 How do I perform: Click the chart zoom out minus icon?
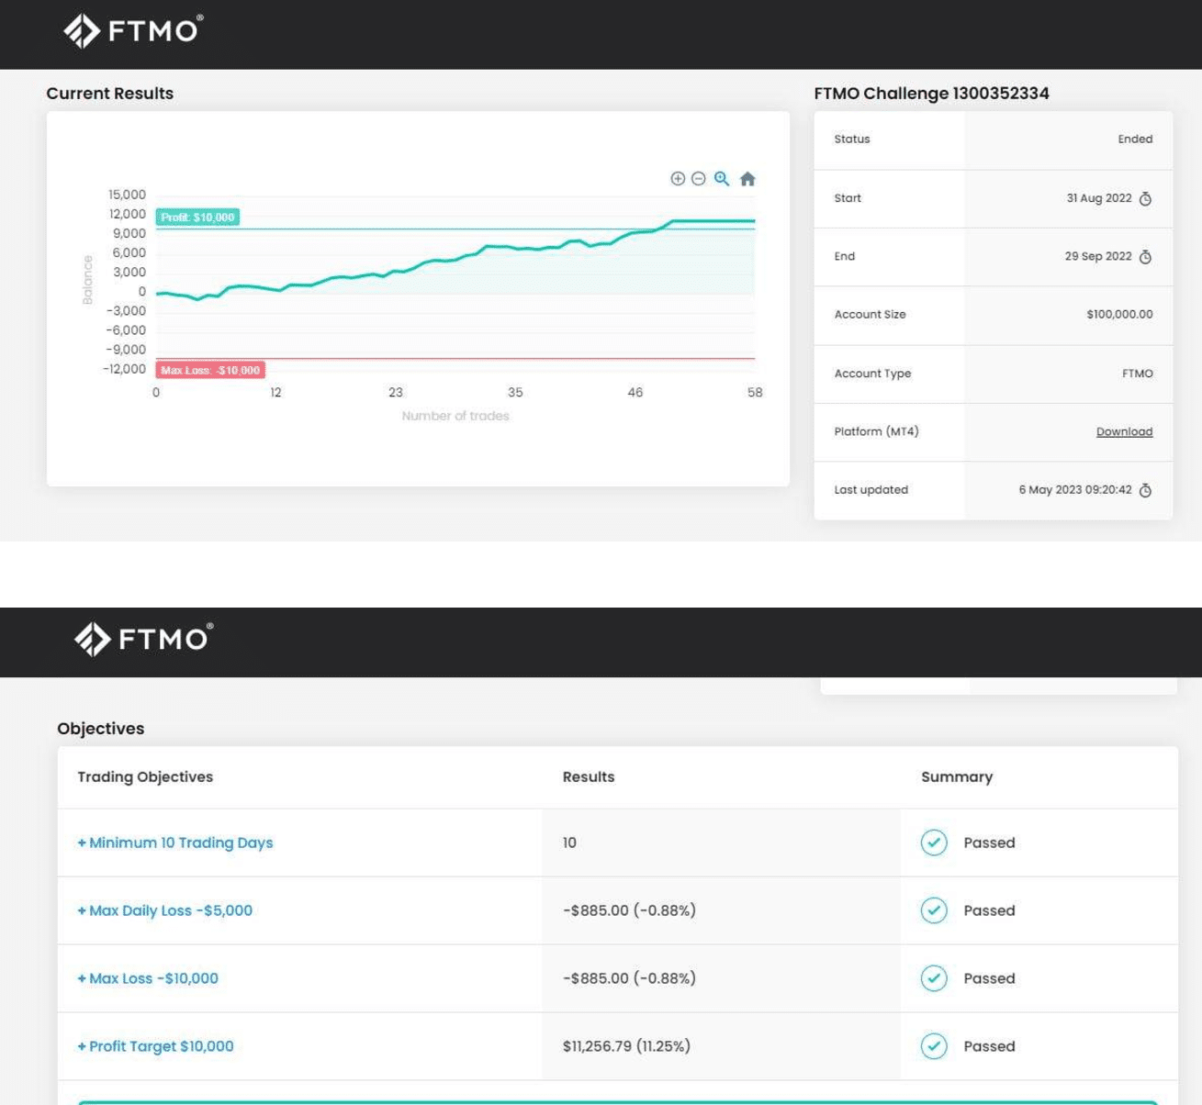tap(699, 179)
